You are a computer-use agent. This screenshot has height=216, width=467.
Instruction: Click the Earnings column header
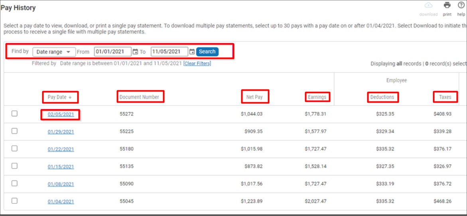317,97
